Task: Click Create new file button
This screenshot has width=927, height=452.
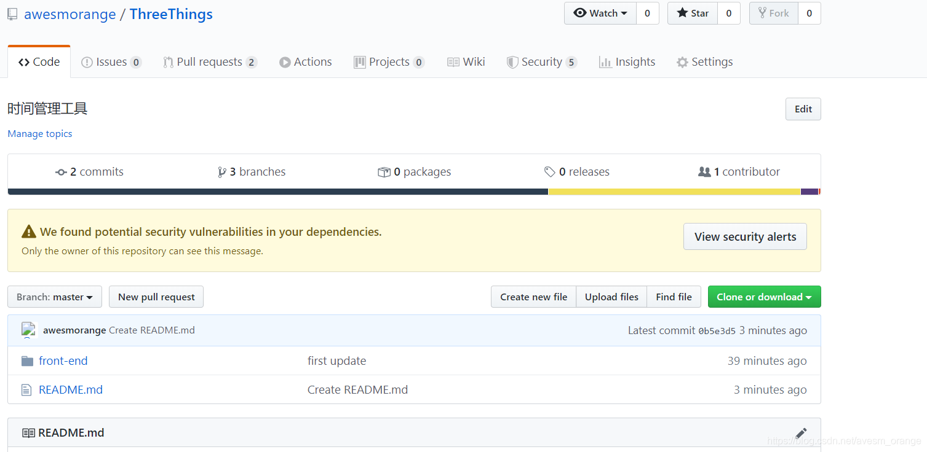Action: (533, 297)
